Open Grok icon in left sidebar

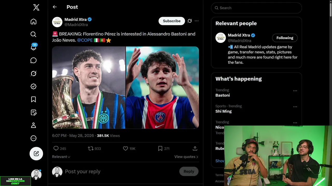click(33, 74)
